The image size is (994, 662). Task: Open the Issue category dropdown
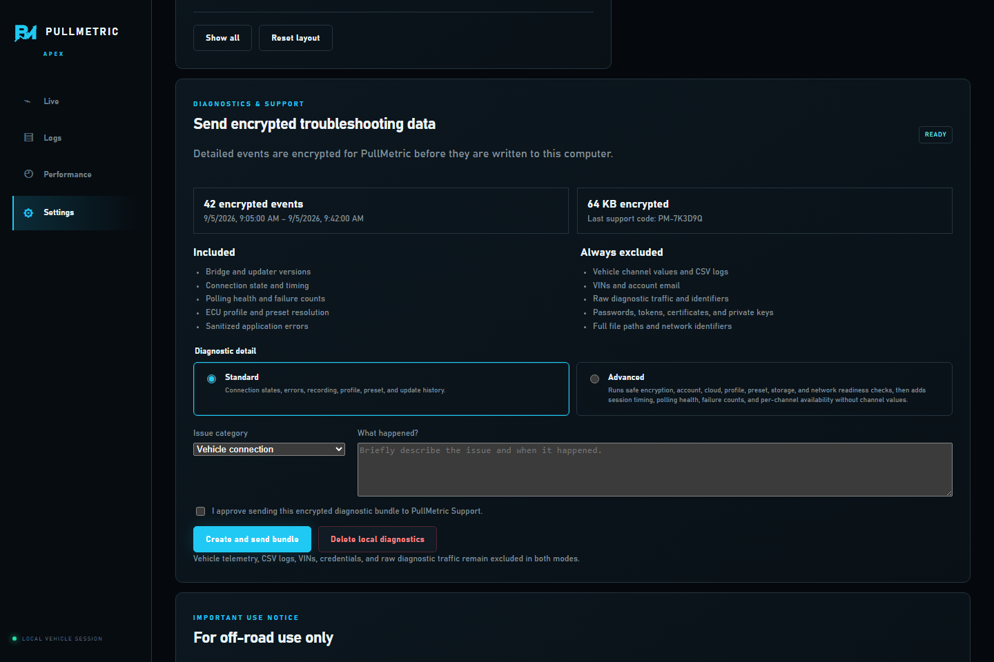[x=269, y=449]
